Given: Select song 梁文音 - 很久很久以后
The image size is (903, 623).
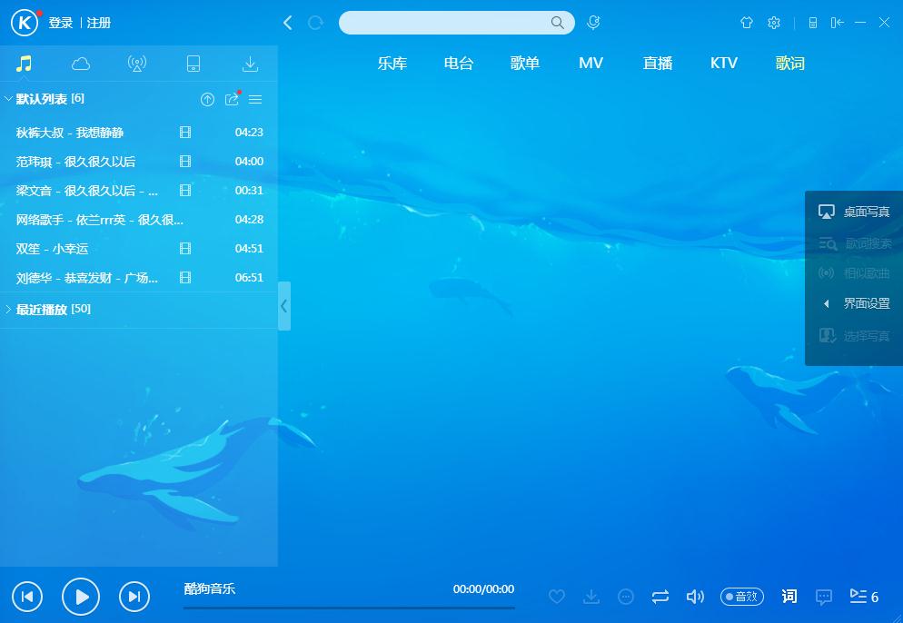Looking at the screenshot, I should [139, 191].
